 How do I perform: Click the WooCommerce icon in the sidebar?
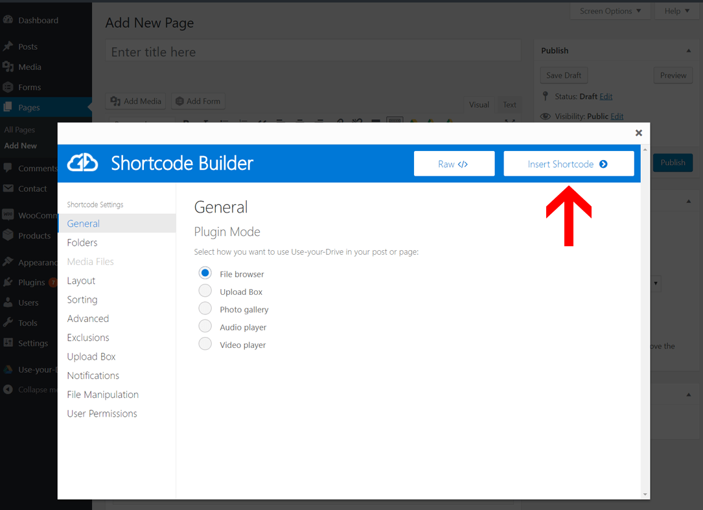(x=8, y=215)
